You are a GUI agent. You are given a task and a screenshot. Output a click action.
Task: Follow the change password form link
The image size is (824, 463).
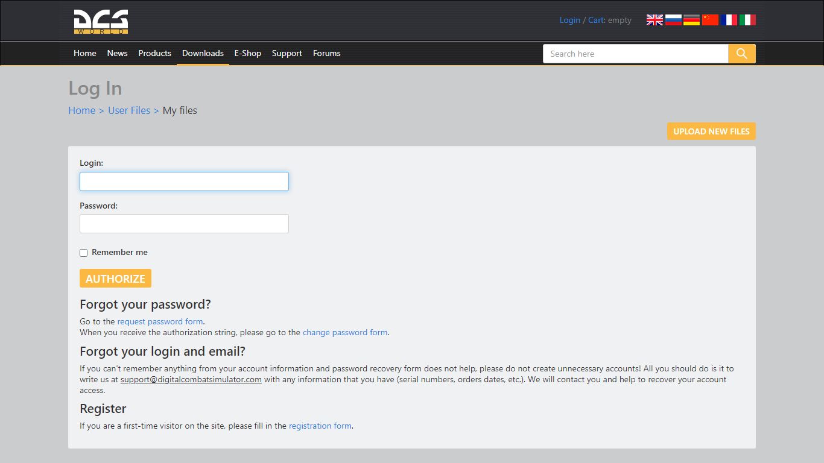click(345, 332)
